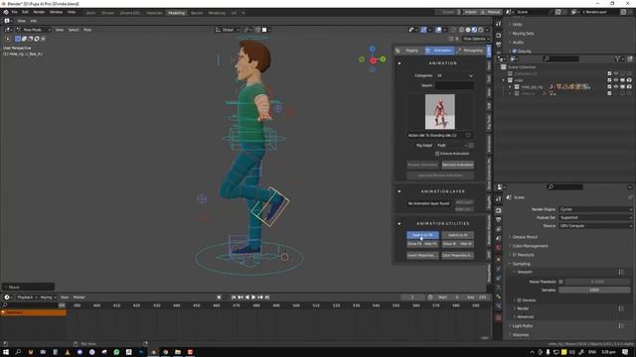Click favorite heart icon beside animation name

click(468, 135)
